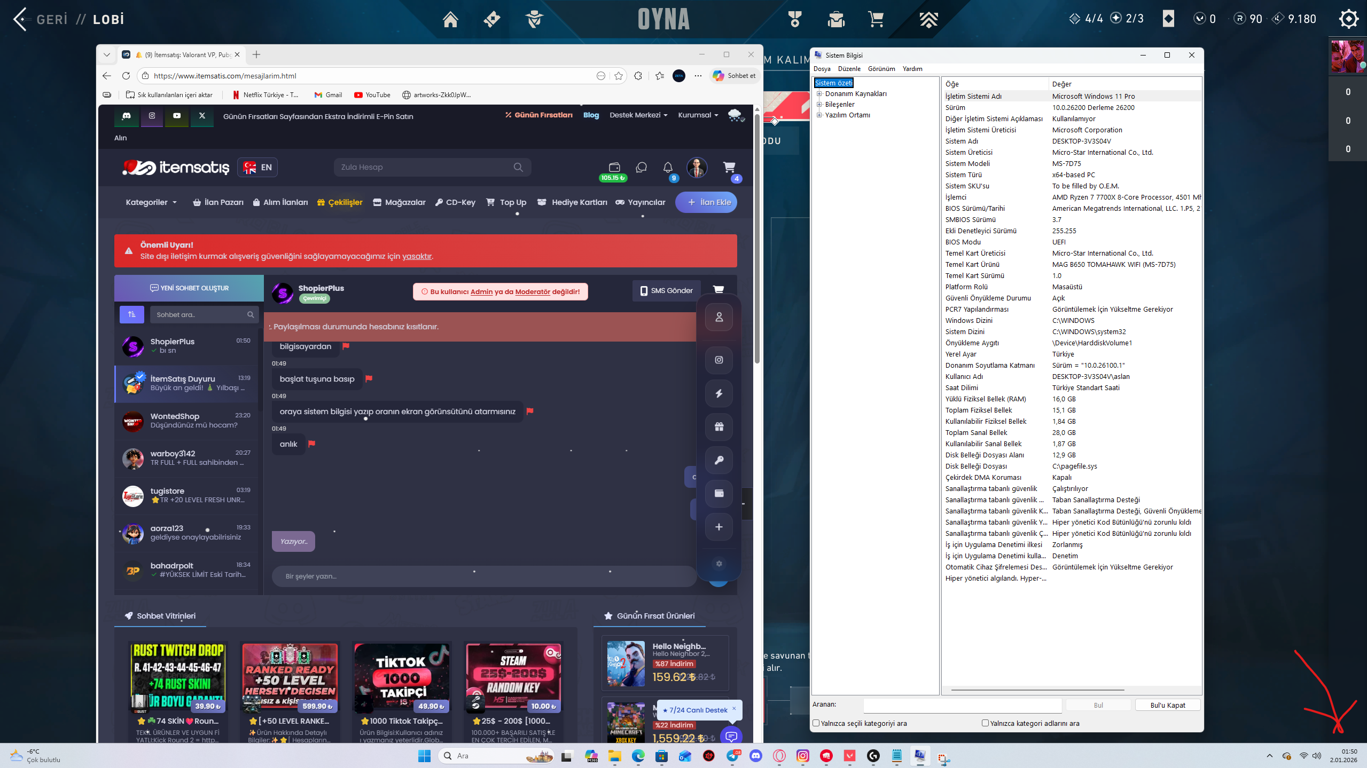
Task: Click the key icon in chat side panel
Action: click(x=719, y=460)
